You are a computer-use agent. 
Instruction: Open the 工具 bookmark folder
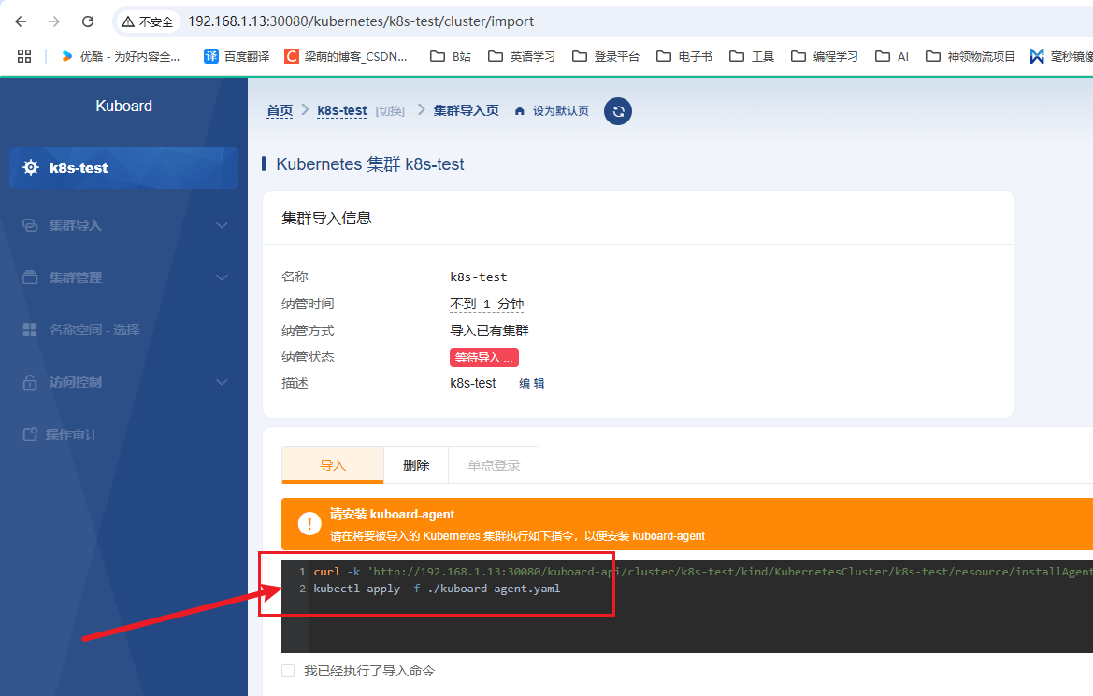752,56
